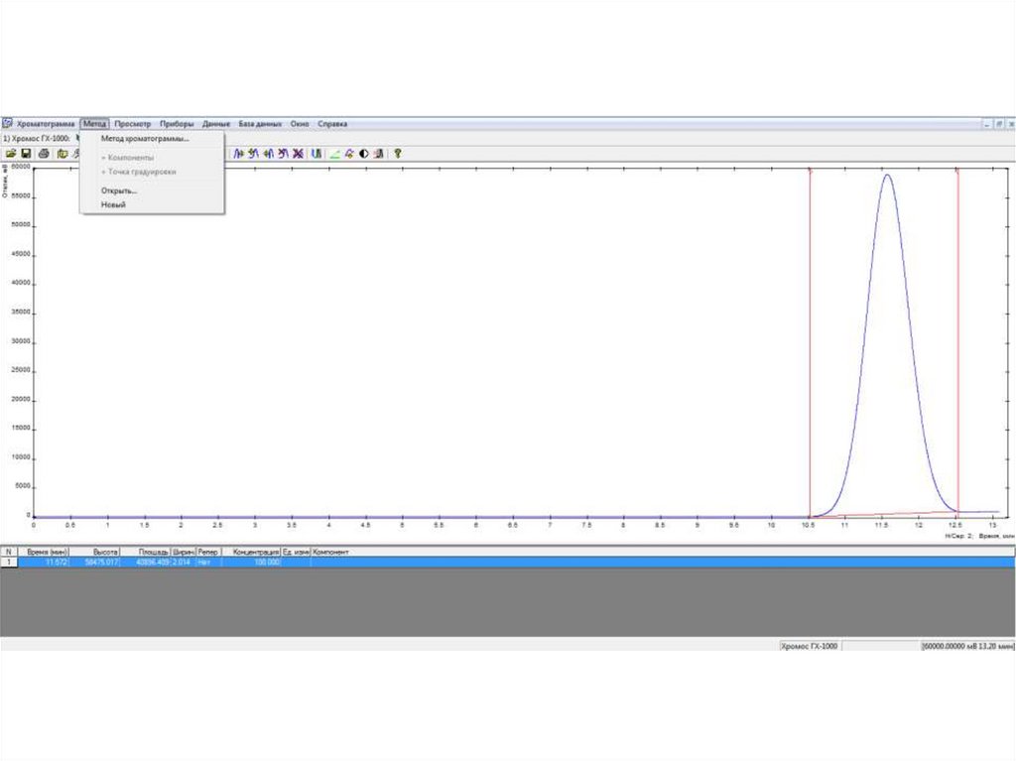Open the Хроматограмма menu
The width and height of the screenshot is (1016, 761).
[x=46, y=124]
